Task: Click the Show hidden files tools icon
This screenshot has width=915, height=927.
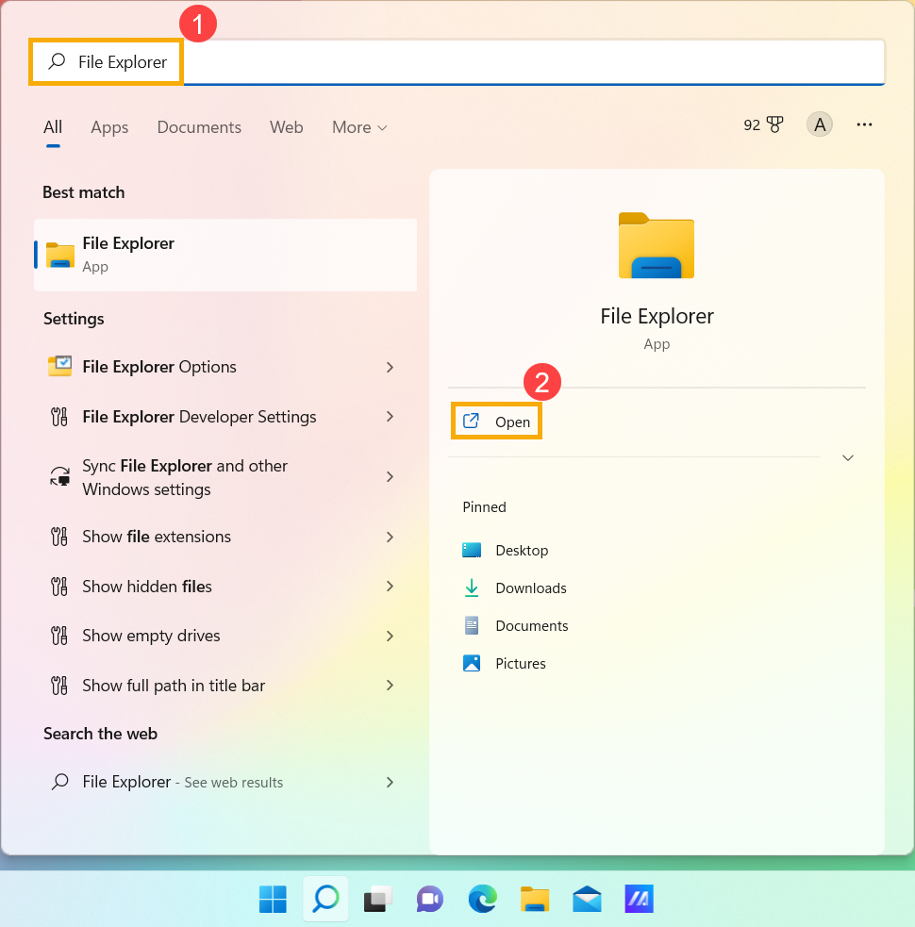Action: 59,587
